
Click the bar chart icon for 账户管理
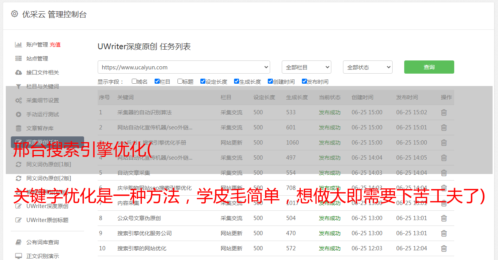tap(18, 45)
